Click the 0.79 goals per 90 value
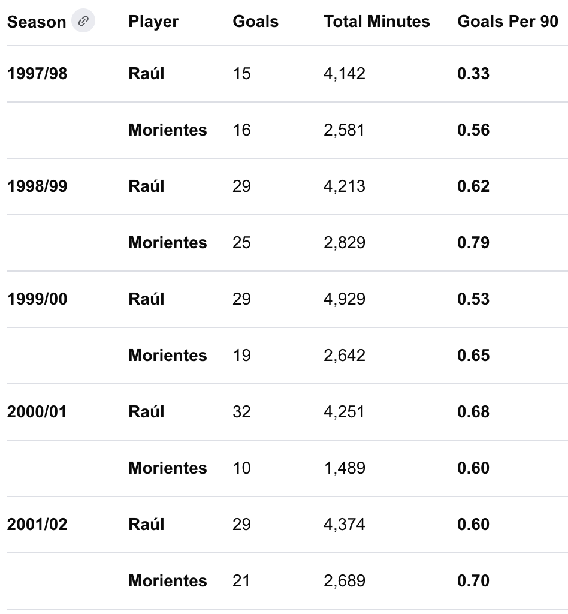 tap(473, 243)
